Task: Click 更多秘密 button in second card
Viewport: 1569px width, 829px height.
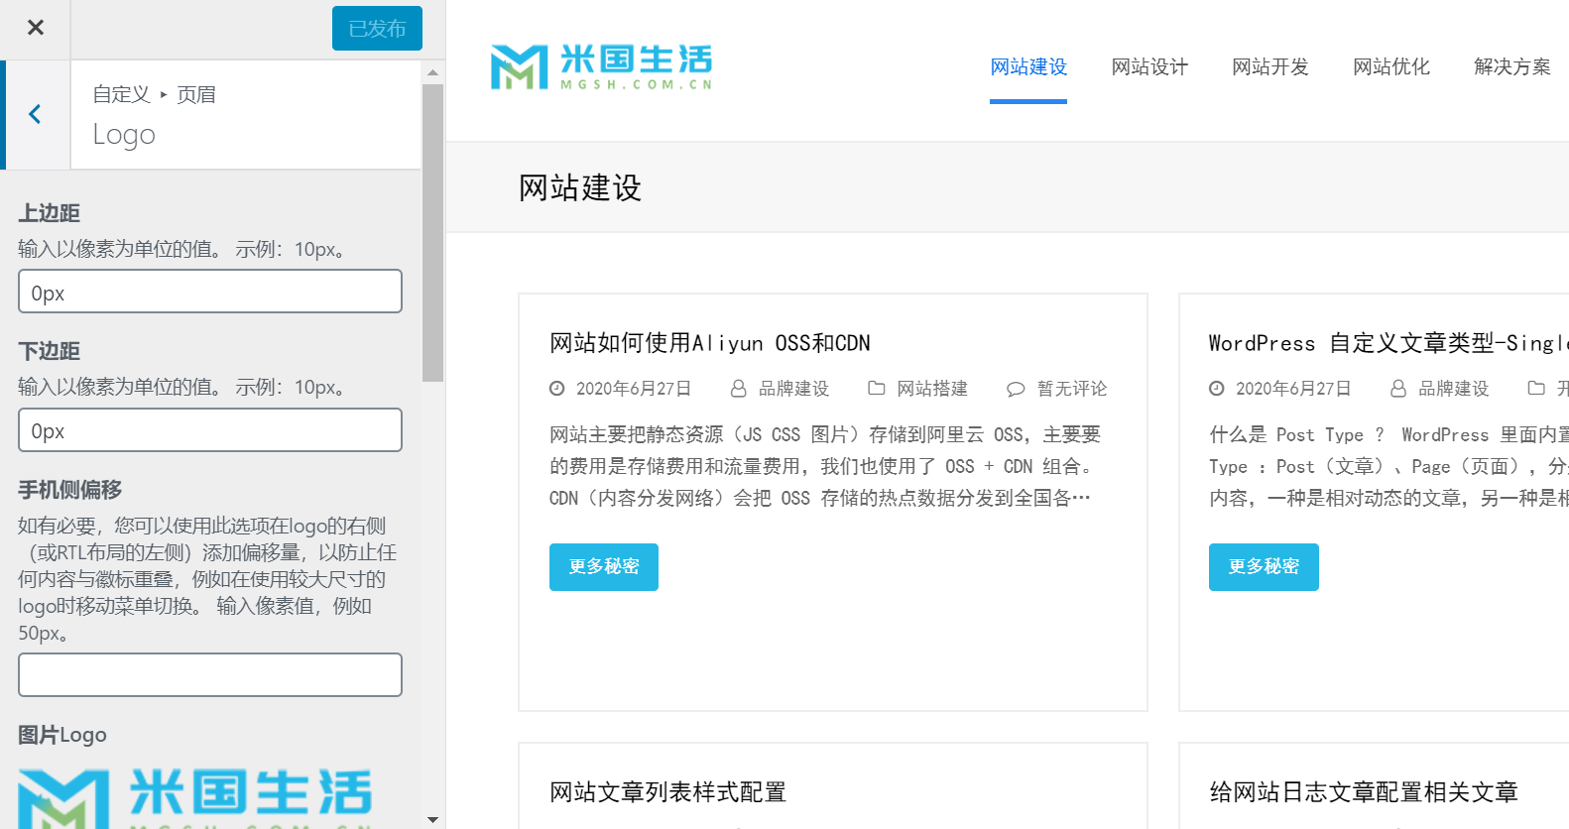Action: click(1264, 567)
